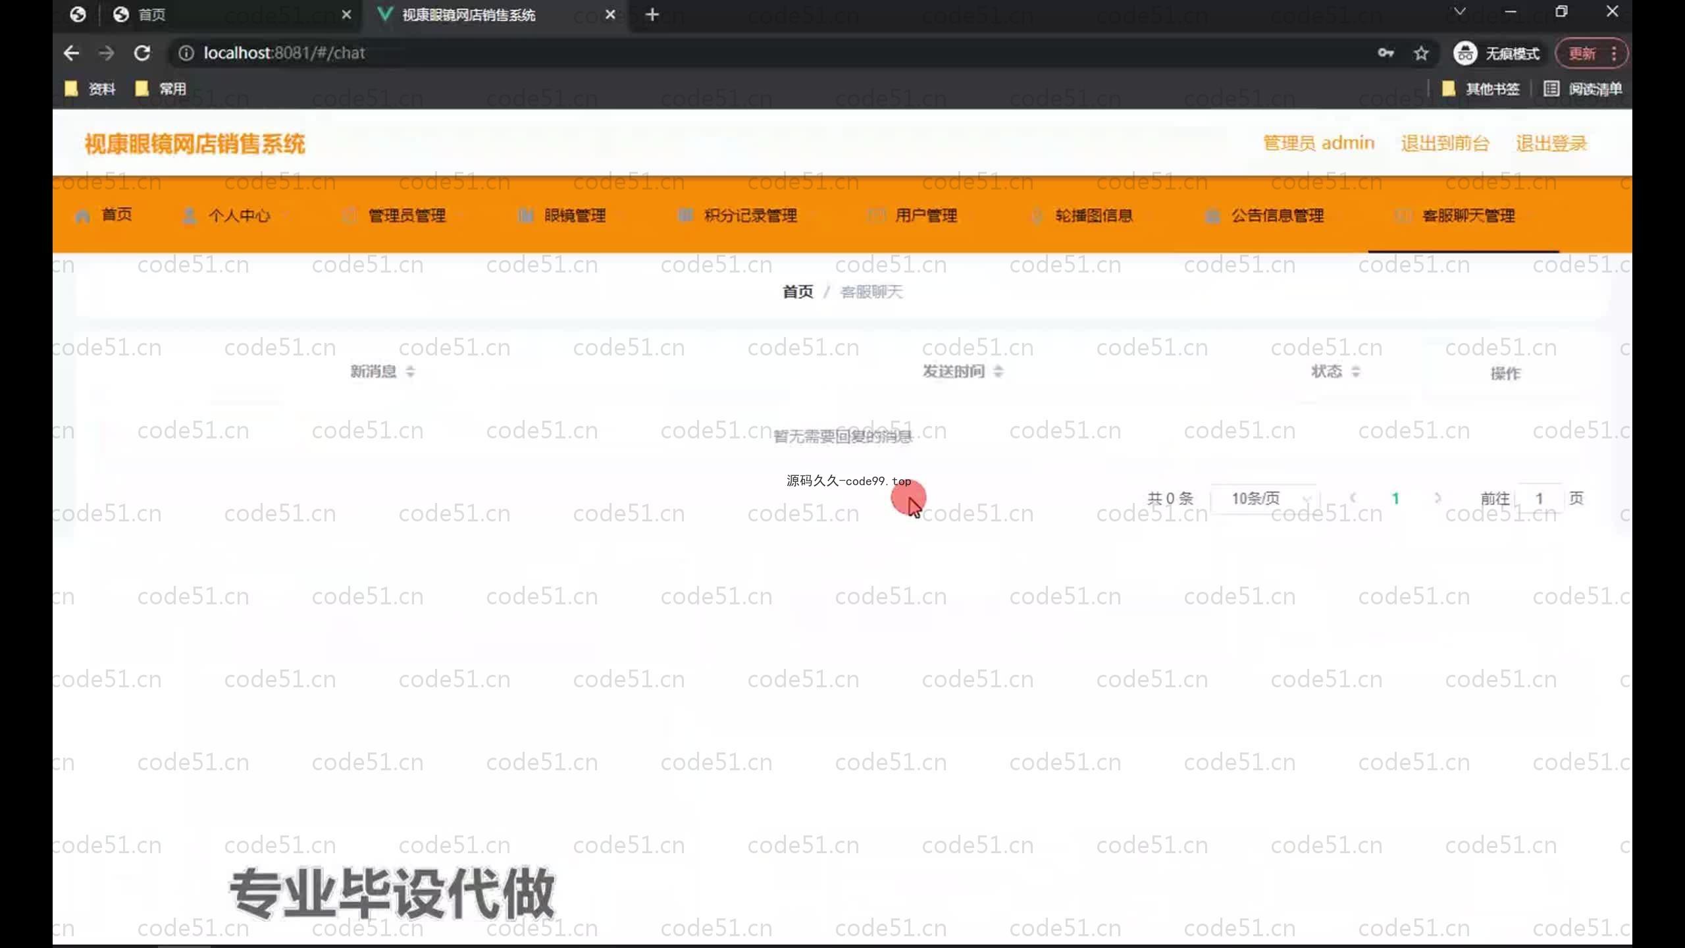This screenshot has height=948, width=1685.
Task: Click the user icon beside 个人中心
Action: [x=190, y=215]
